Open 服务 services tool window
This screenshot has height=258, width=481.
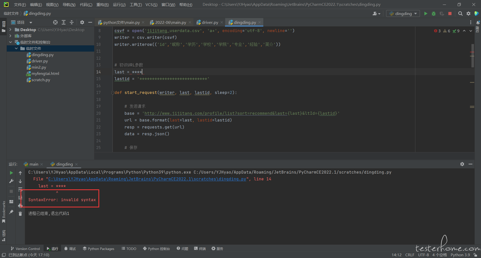pyautogui.click(x=217, y=248)
